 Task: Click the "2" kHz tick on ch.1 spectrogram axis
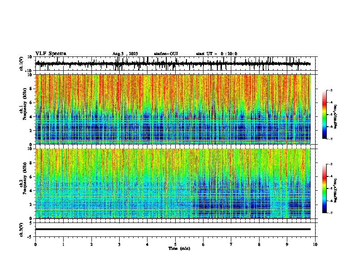click(x=31, y=131)
